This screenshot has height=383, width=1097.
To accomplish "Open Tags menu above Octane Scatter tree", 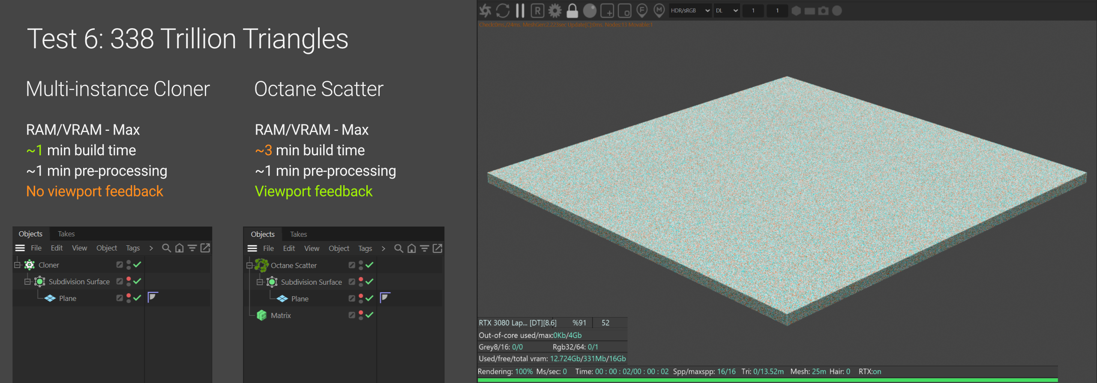I will click(x=365, y=248).
